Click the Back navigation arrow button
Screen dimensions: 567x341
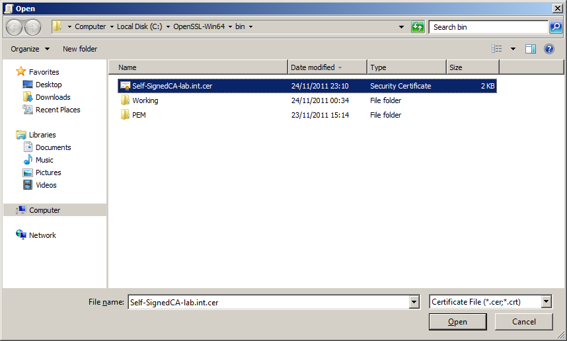(15, 27)
